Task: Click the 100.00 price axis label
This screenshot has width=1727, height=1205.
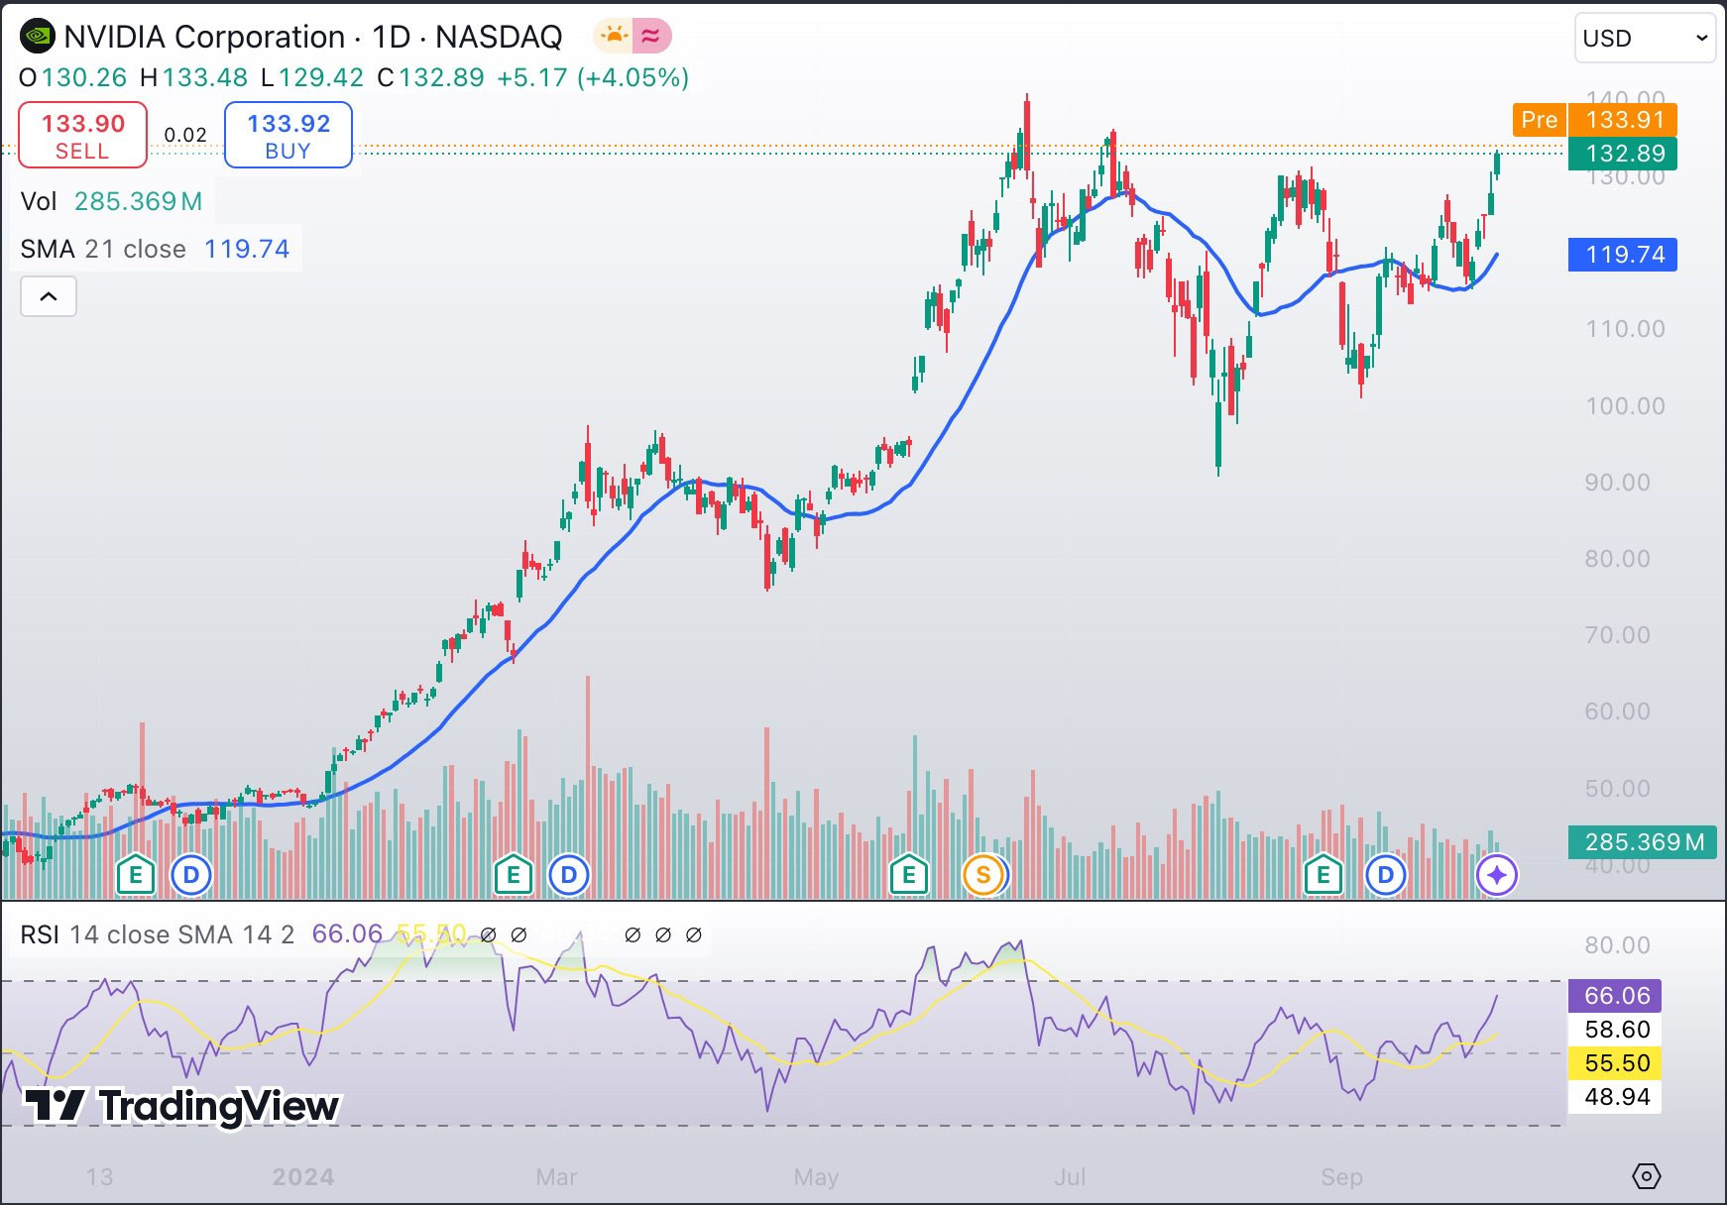Action: [1625, 406]
